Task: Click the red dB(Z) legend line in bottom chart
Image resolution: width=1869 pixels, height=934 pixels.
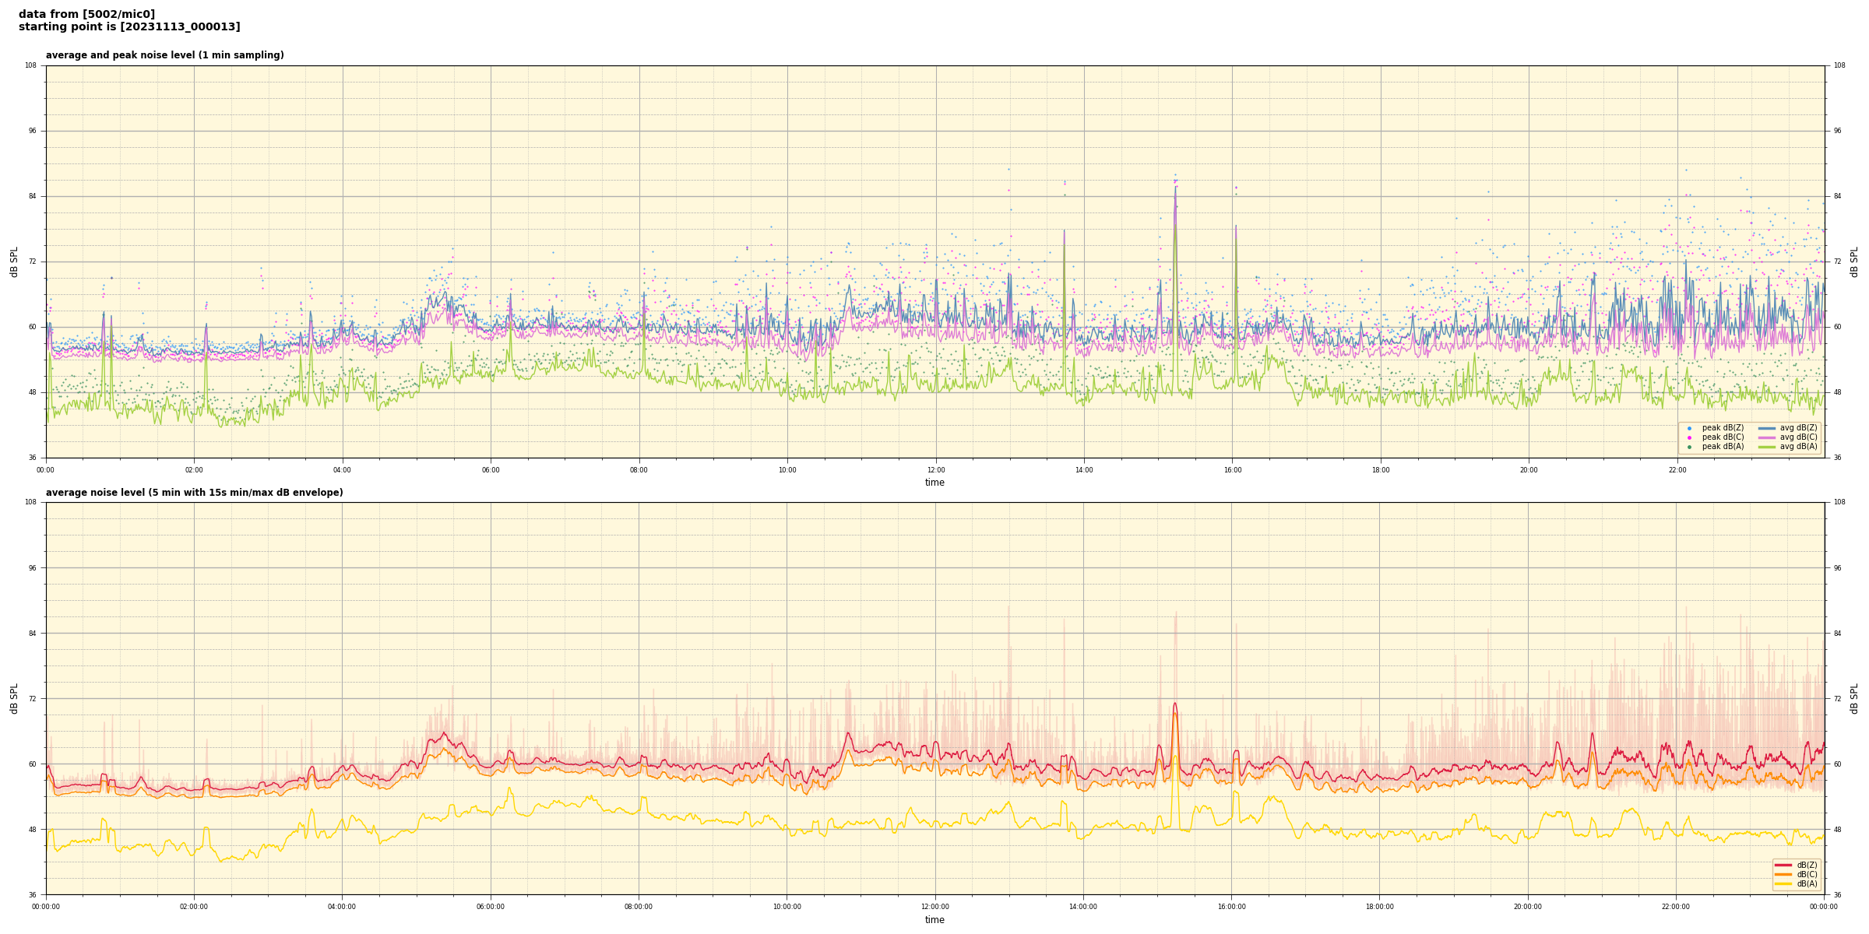Action: 1783,865
